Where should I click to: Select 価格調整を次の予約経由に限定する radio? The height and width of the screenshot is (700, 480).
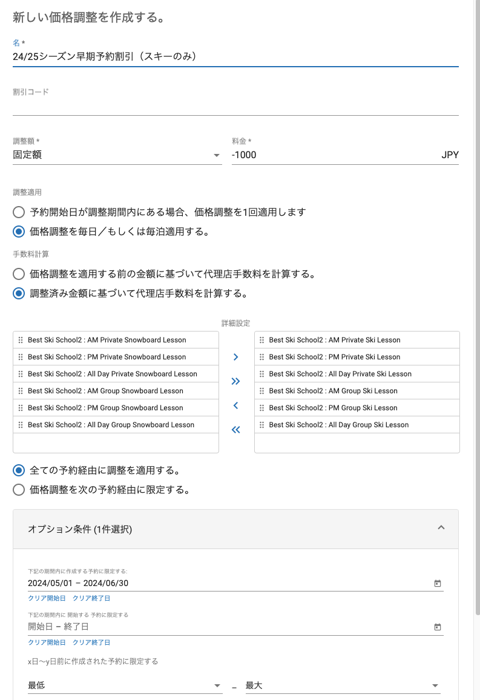tap(19, 490)
